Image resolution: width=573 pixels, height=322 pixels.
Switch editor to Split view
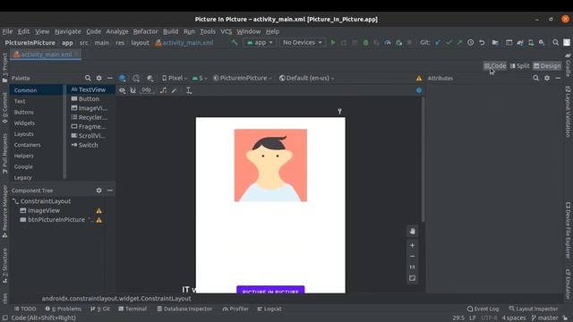[519, 66]
